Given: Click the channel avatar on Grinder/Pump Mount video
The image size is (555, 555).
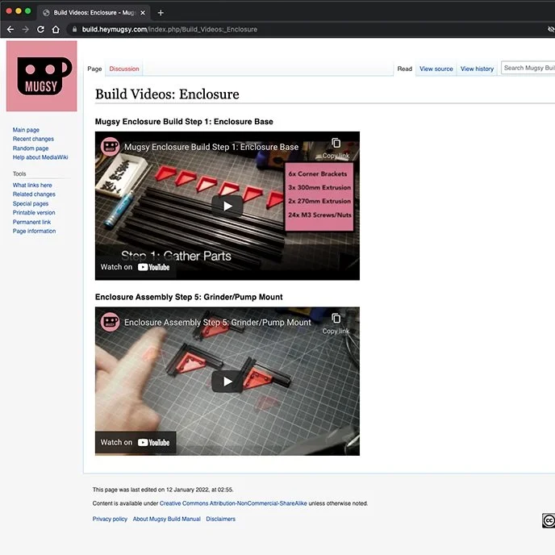Looking at the screenshot, I should [110, 322].
